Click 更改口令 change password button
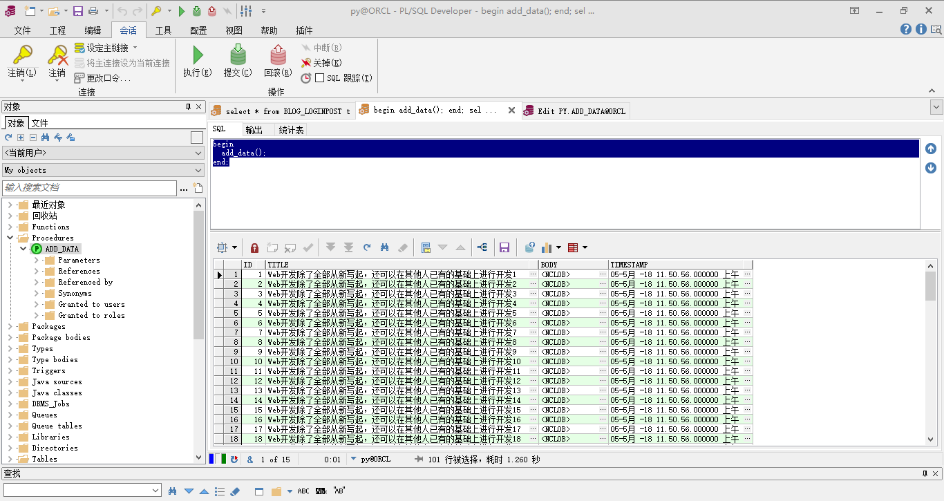The width and height of the screenshot is (944, 501). point(102,78)
